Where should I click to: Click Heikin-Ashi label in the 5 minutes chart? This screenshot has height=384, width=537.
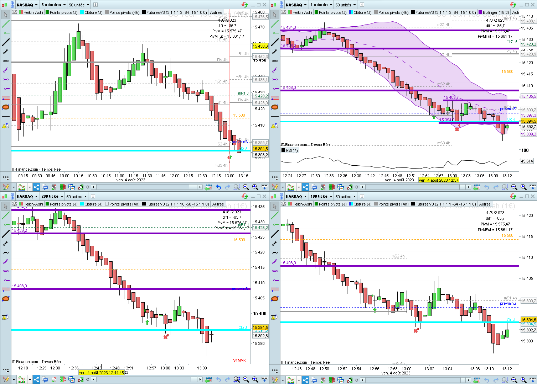(x=33, y=12)
